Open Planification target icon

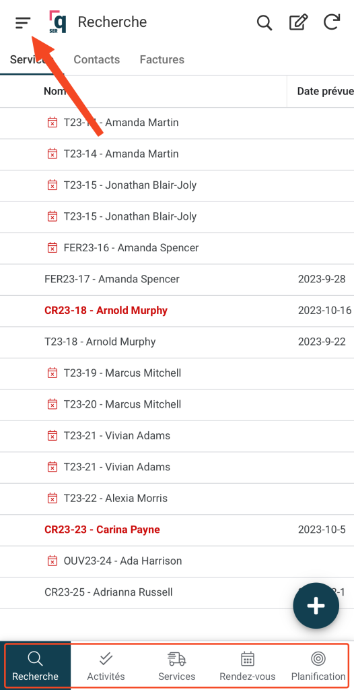318,667
